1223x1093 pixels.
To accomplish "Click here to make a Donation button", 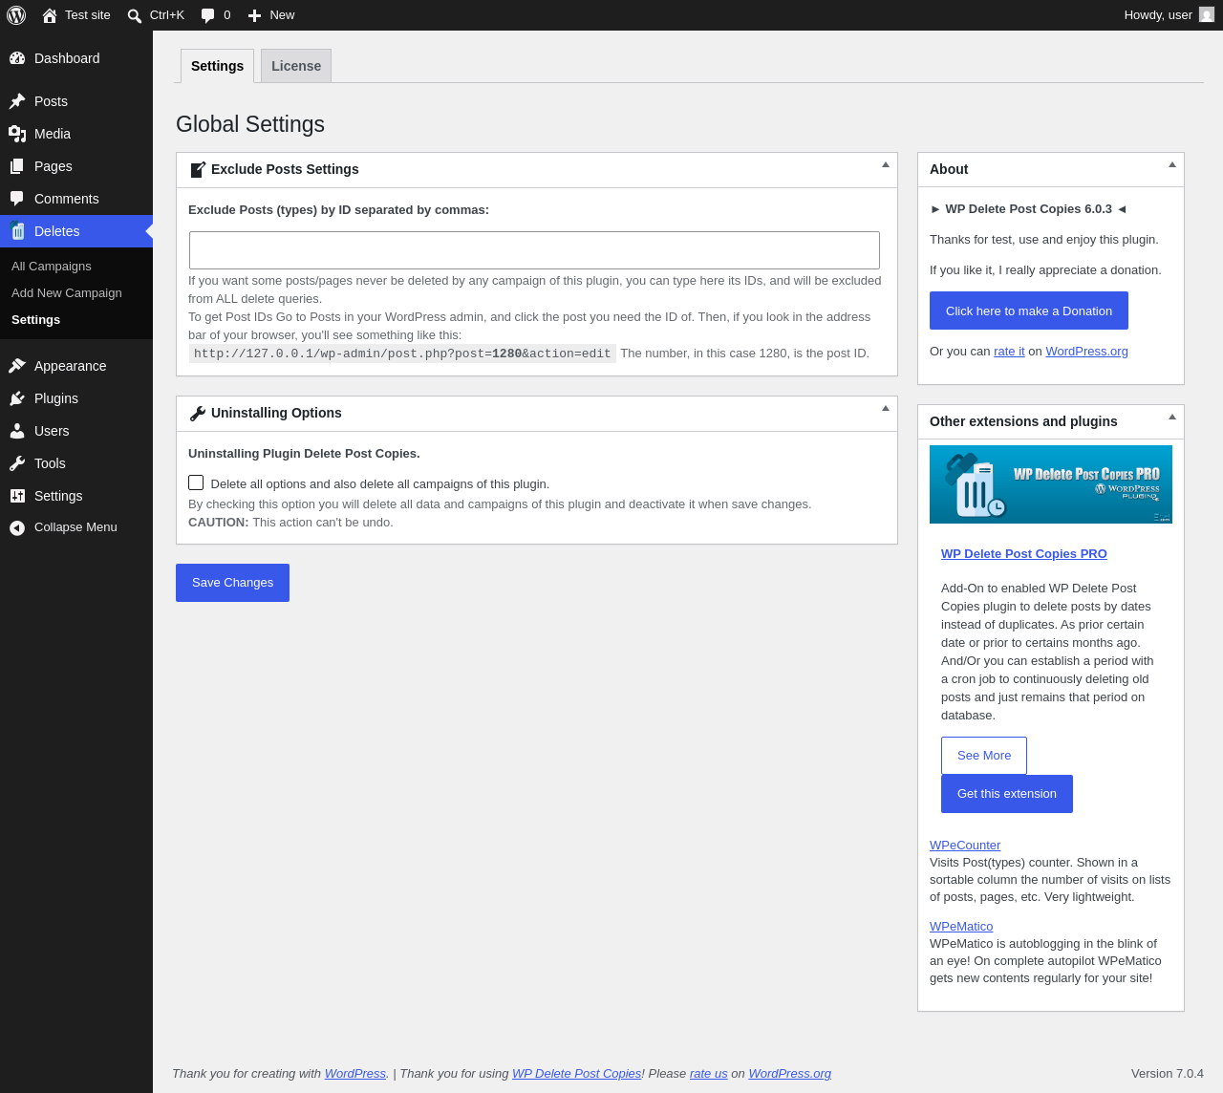I will 1029,311.
